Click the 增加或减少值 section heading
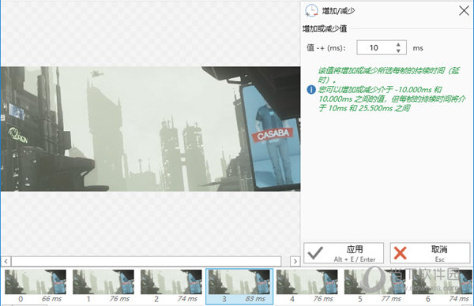This screenshot has height=306, width=474. tap(325, 28)
